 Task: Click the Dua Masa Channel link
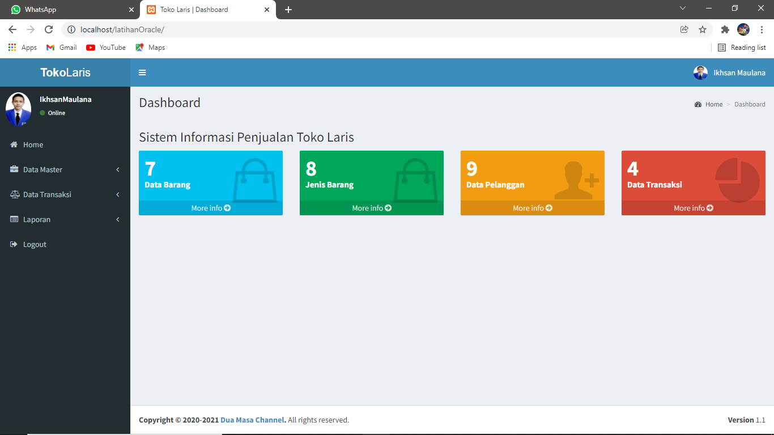tap(252, 420)
